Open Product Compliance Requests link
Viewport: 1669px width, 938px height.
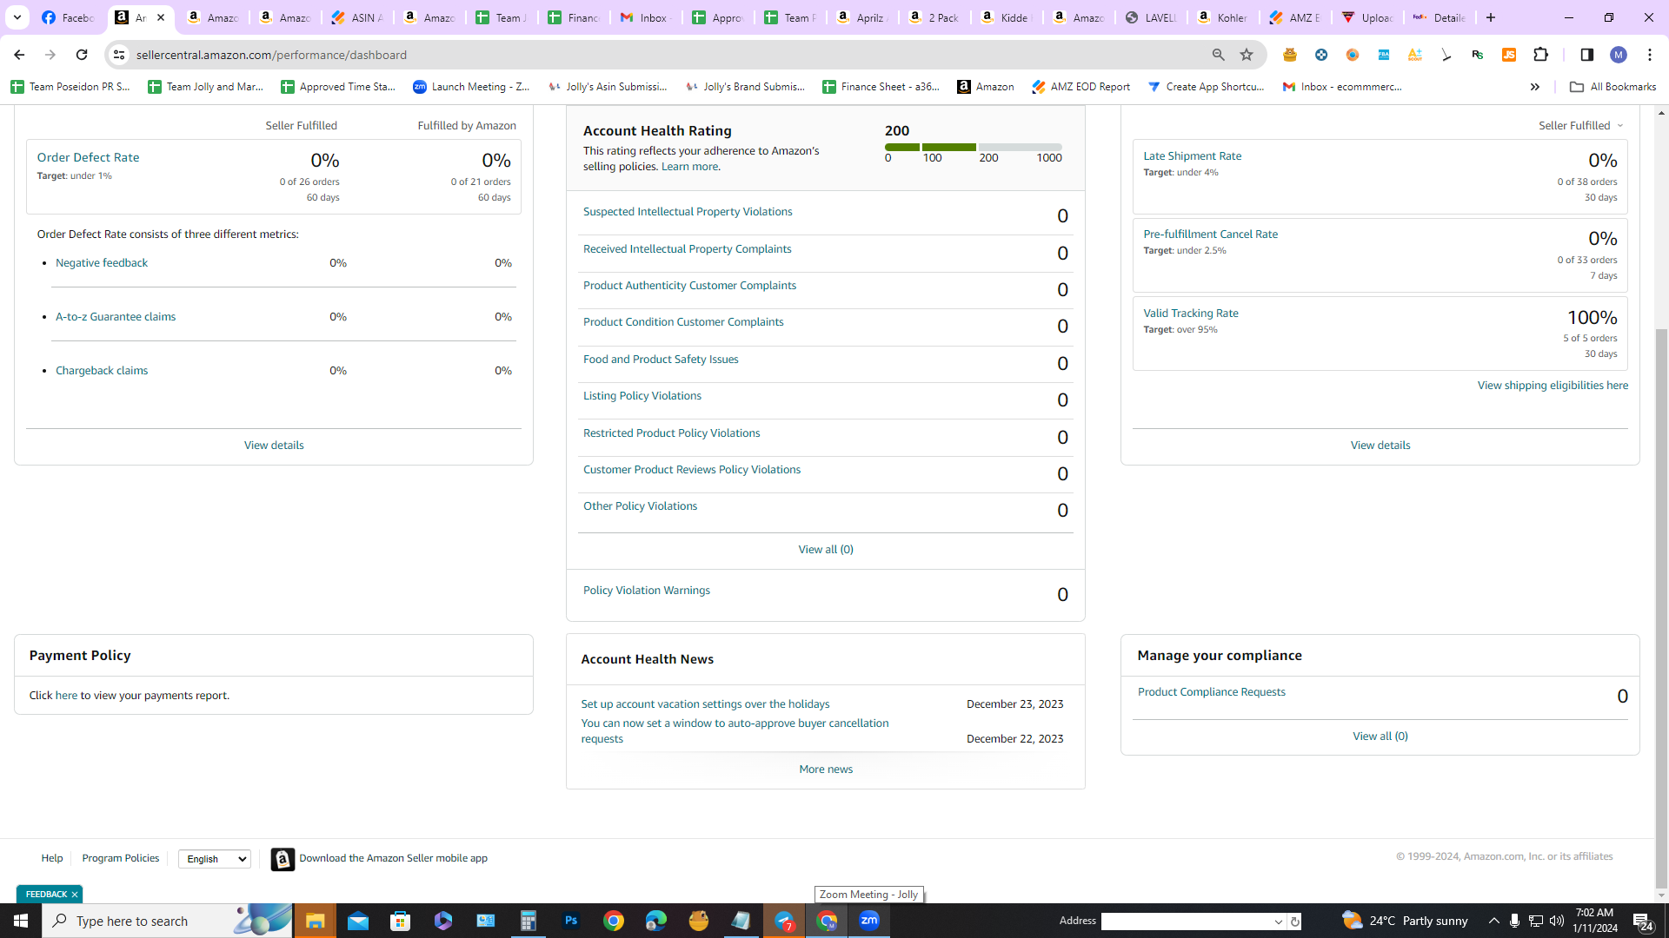pos(1211,692)
